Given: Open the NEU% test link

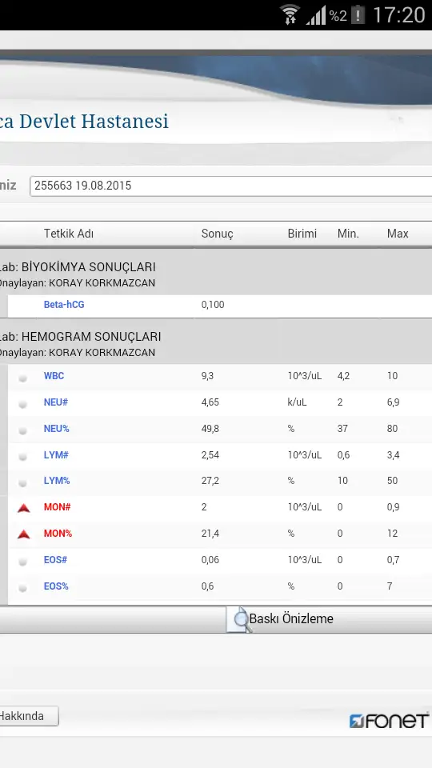Looking at the screenshot, I should click(x=56, y=429).
